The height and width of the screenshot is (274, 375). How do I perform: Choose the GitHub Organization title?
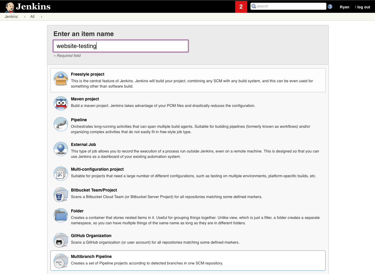click(x=91, y=236)
